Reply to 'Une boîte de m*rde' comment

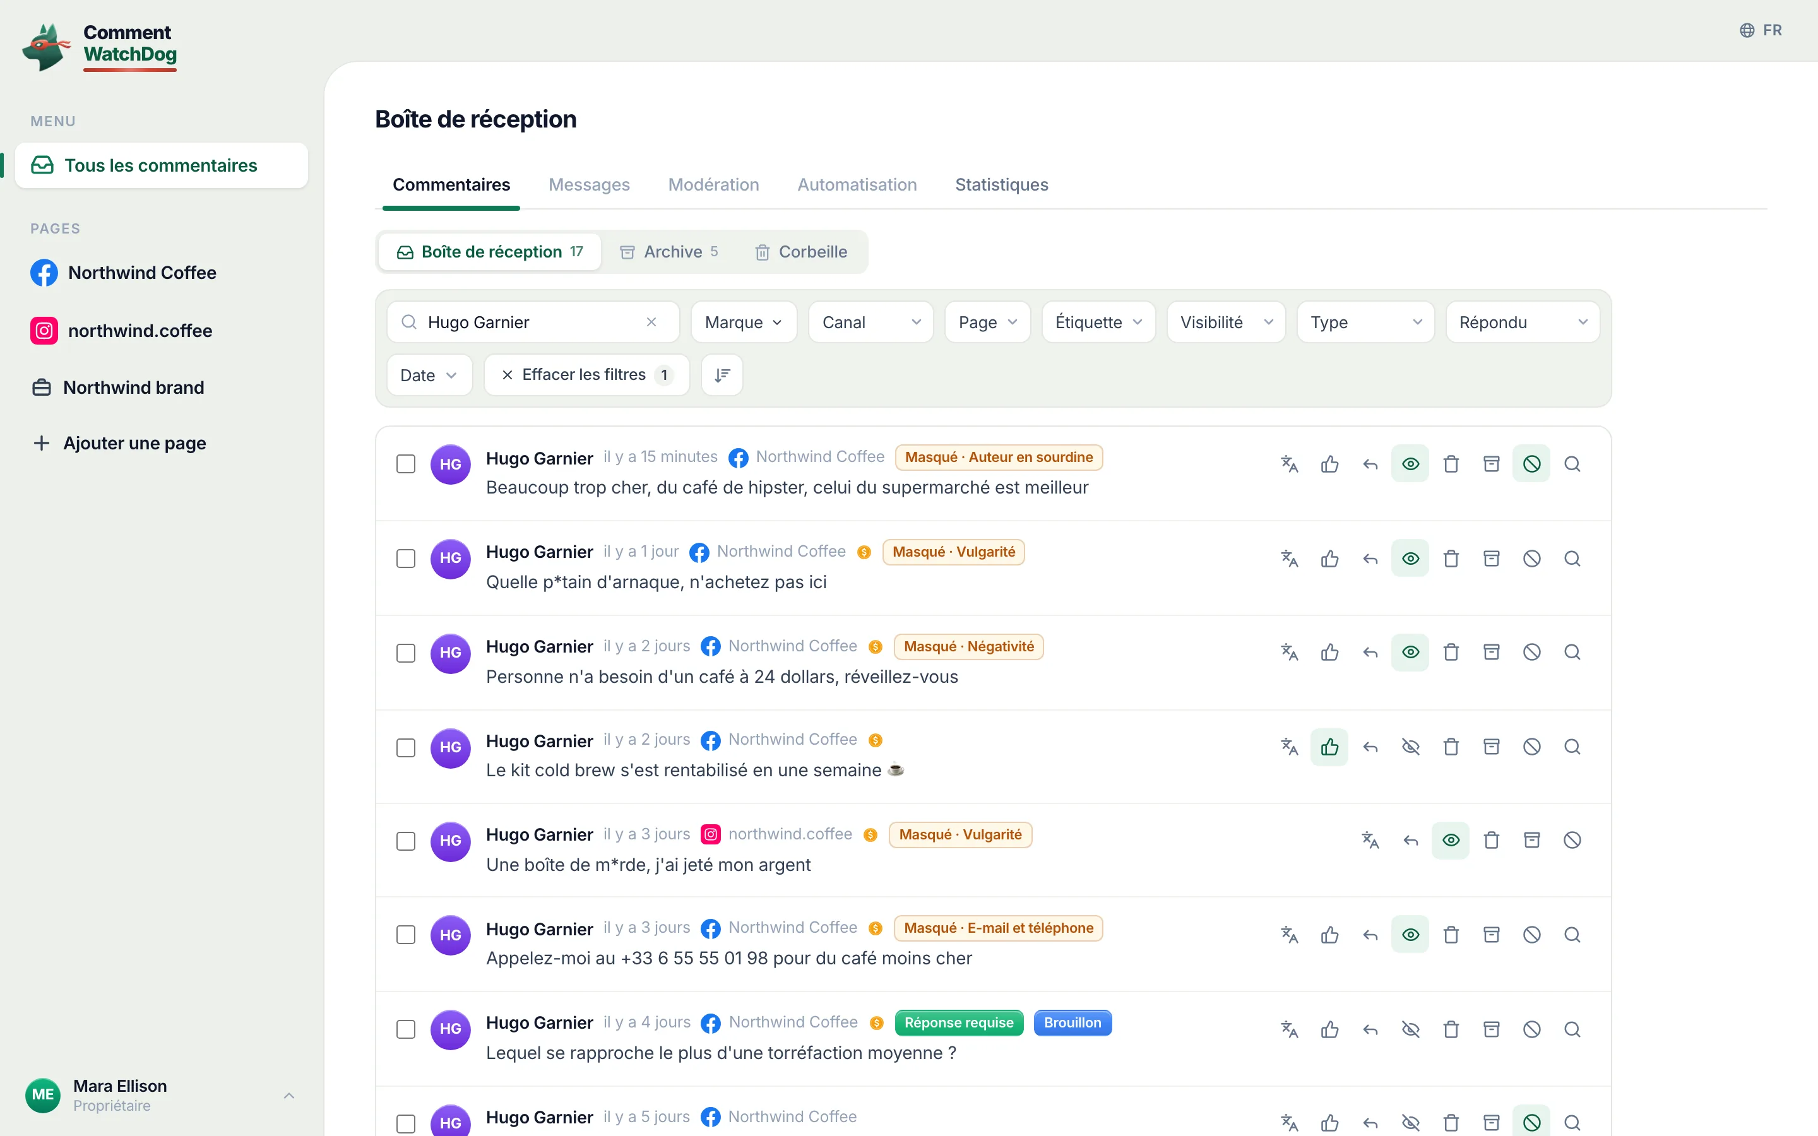pyautogui.click(x=1411, y=840)
